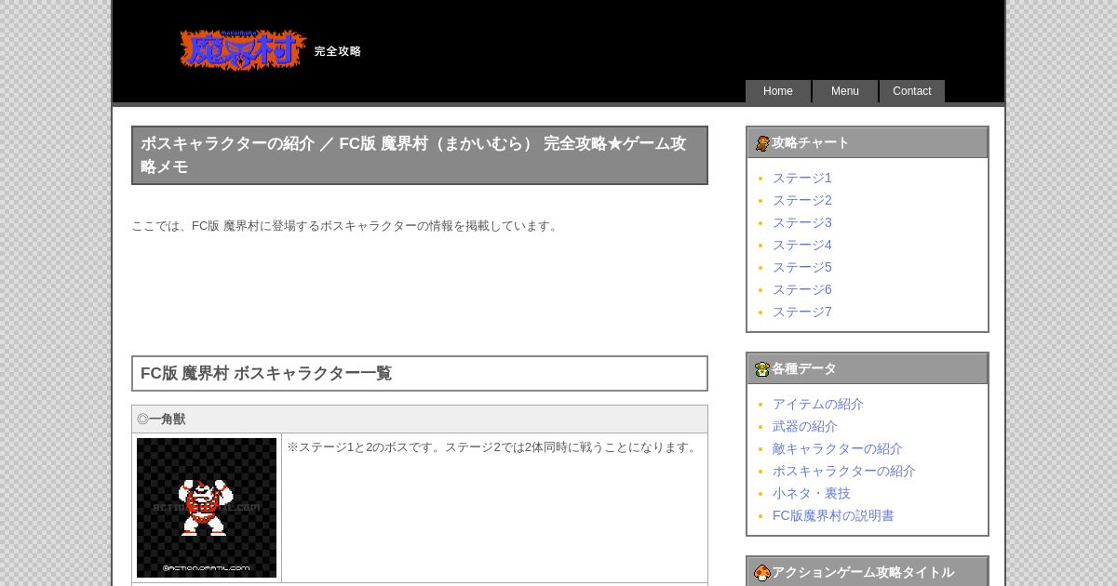Click the FC版 魔界村 ボスキャラクター一覧 heading

(x=420, y=373)
